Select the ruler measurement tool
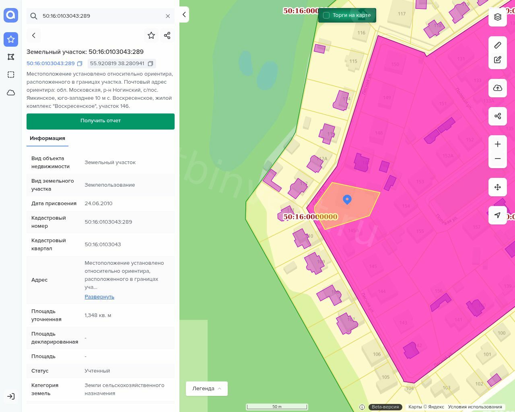The image size is (515, 412). tap(498, 45)
